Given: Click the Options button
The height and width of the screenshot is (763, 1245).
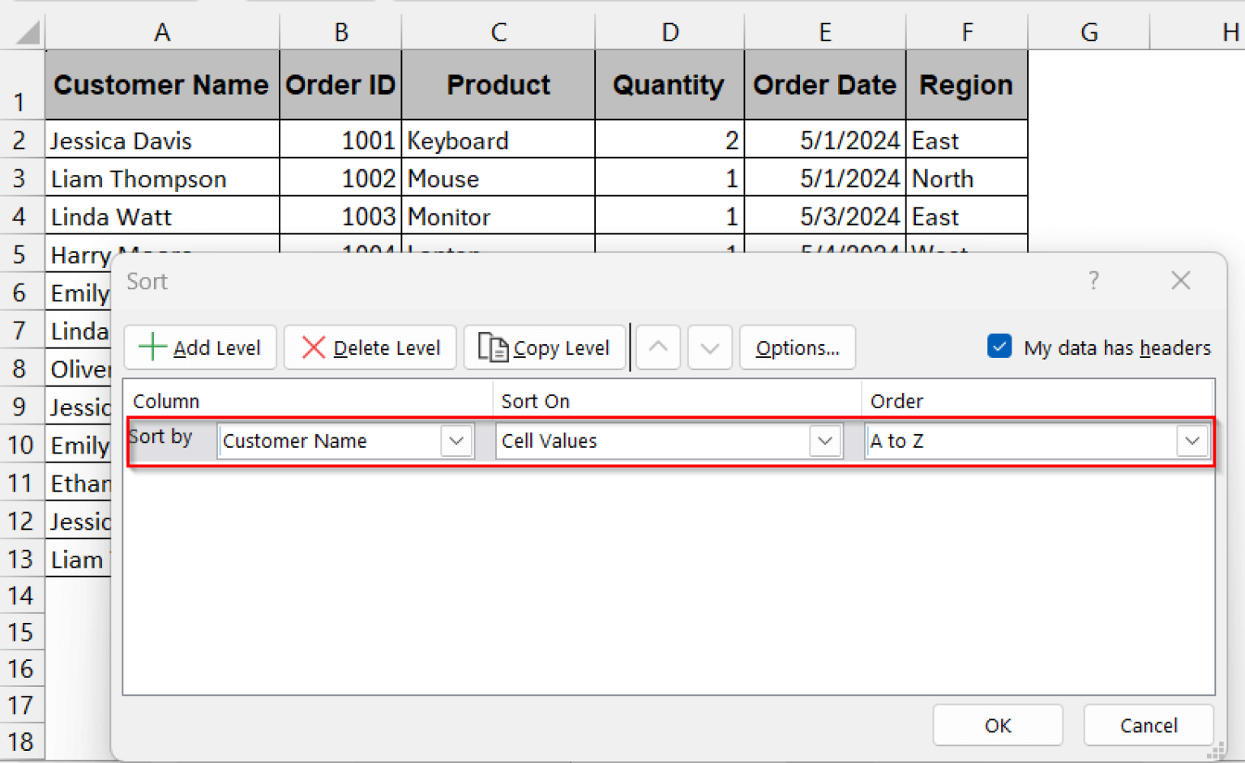Looking at the screenshot, I should pos(797,347).
